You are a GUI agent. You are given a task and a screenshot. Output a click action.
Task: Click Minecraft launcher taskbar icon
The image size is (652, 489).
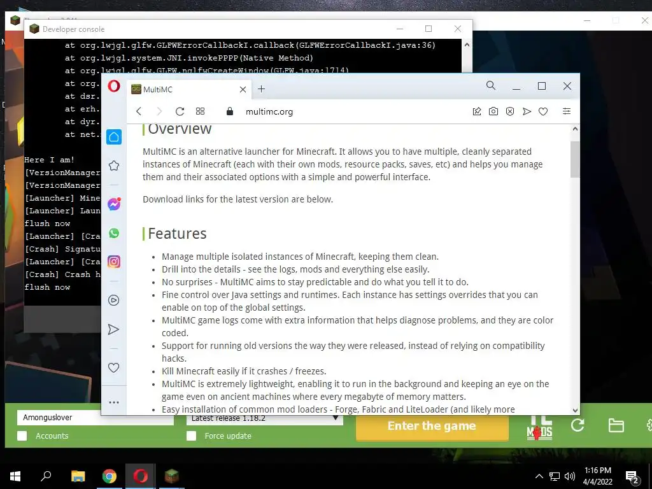click(172, 476)
